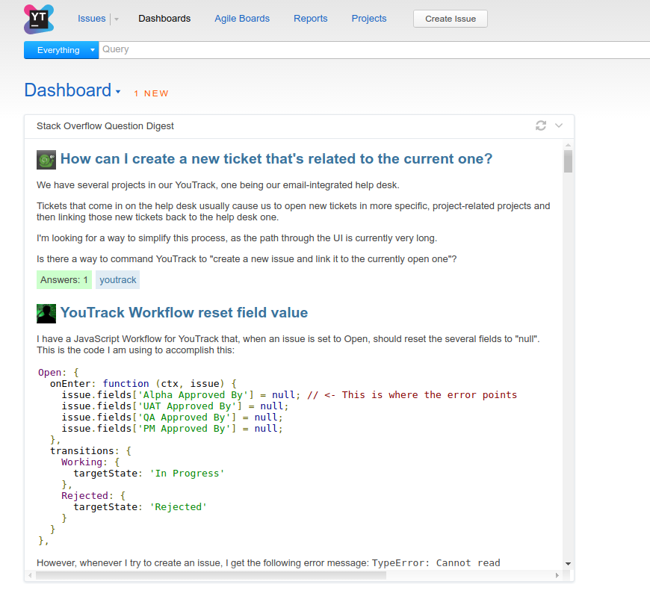Screen dimensions: 650x605
Task: Click the targetState 'Rejected' code line
Action: coord(140,507)
